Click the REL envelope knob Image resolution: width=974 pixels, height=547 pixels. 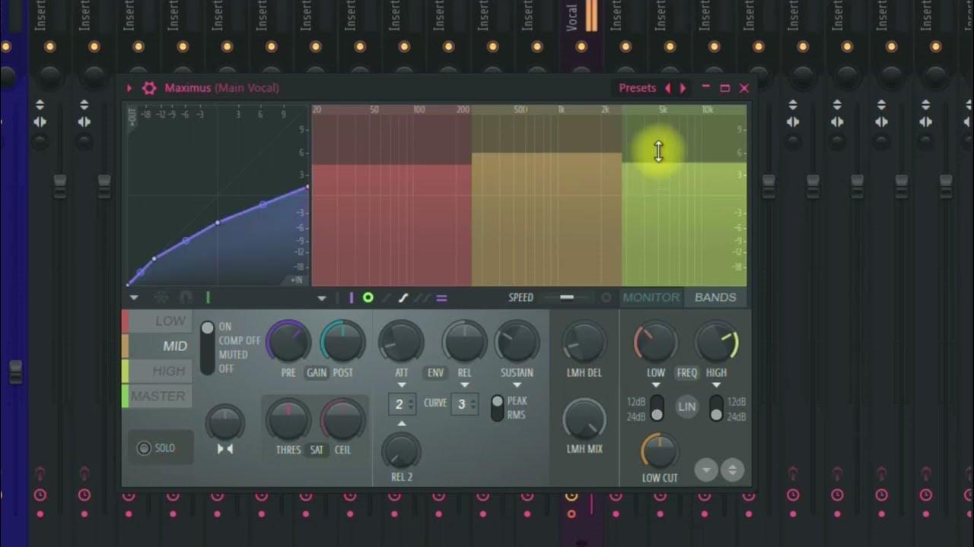click(x=464, y=341)
